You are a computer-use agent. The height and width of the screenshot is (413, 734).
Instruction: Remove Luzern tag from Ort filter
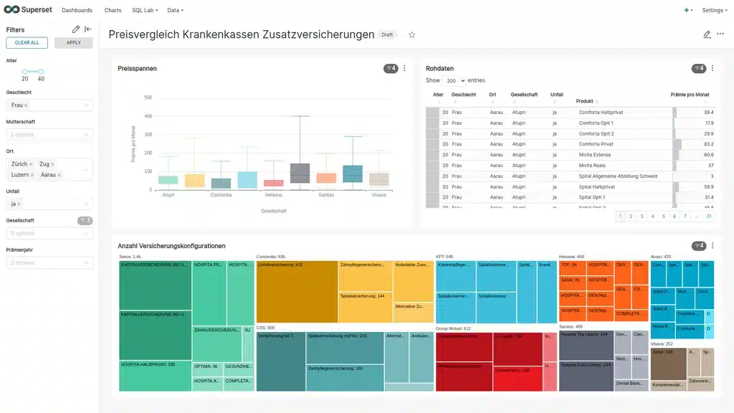click(32, 175)
